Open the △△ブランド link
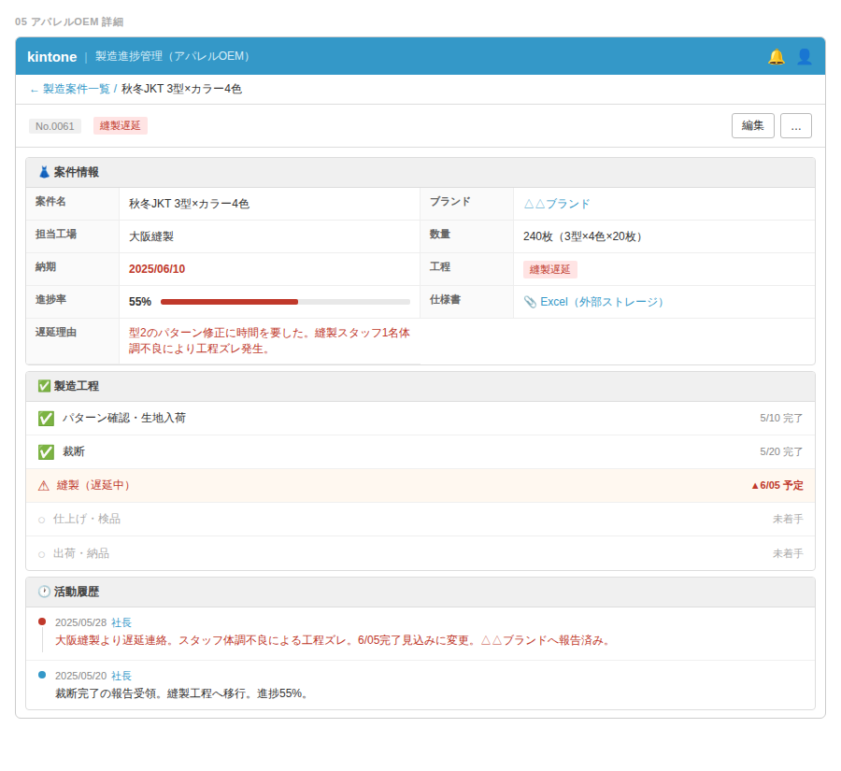The height and width of the screenshot is (771, 841). (x=557, y=204)
